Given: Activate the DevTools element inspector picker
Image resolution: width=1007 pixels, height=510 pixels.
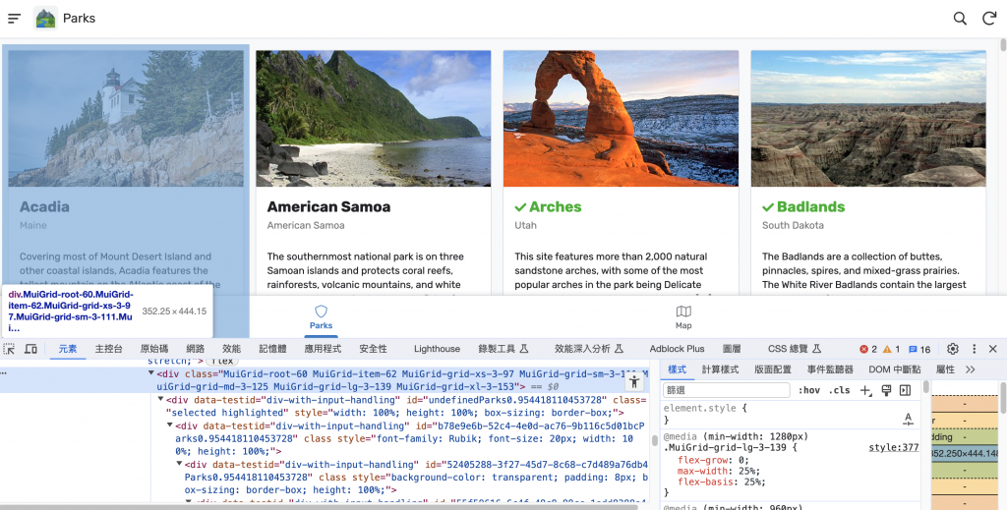Looking at the screenshot, I should pos(9,349).
